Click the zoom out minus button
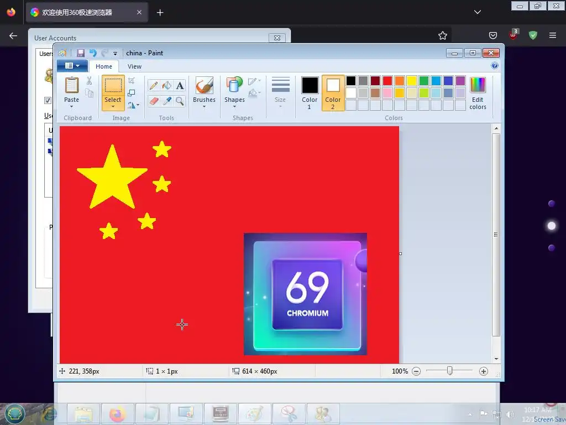 [x=416, y=371]
